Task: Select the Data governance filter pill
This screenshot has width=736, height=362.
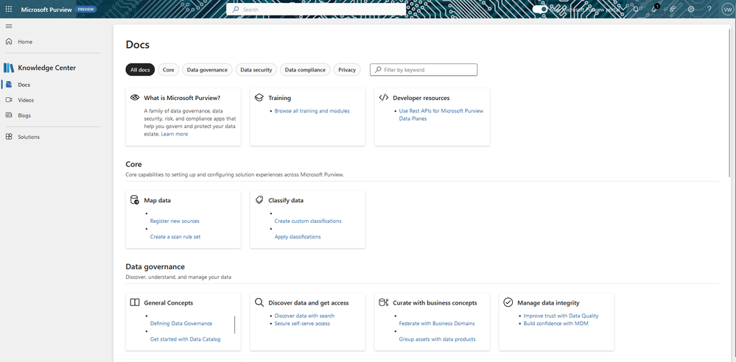Action: click(207, 70)
